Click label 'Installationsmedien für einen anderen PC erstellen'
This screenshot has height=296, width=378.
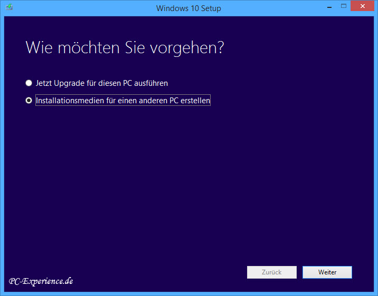click(123, 101)
